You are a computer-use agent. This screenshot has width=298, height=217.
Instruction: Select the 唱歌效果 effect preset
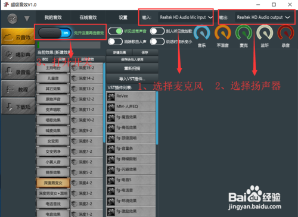[x=53, y=120]
